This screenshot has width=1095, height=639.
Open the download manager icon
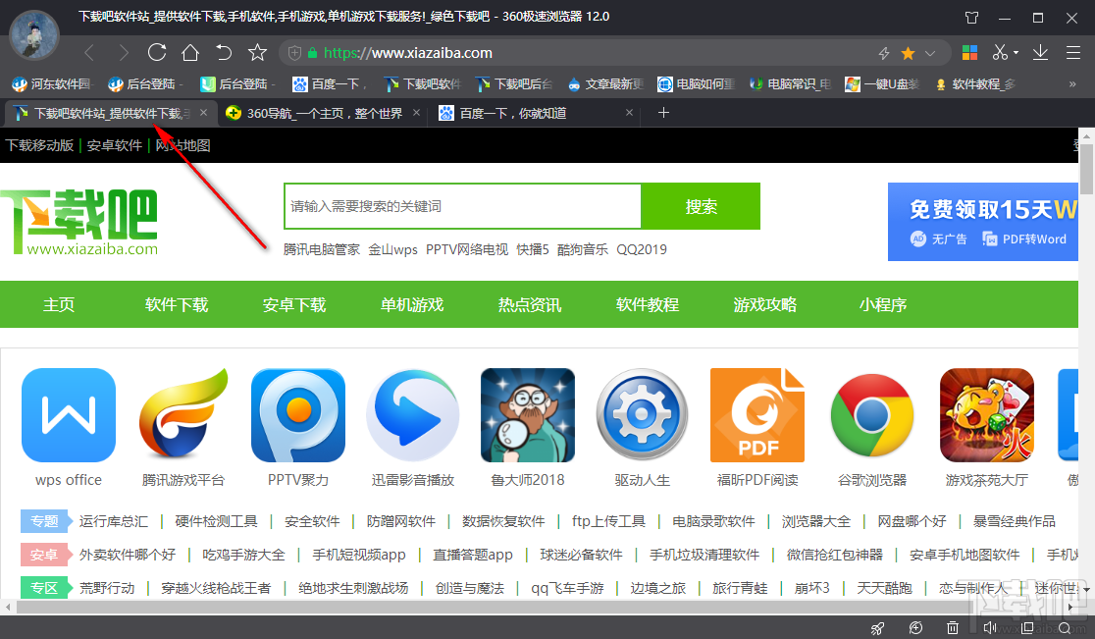pyautogui.click(x=1041, y=52)
